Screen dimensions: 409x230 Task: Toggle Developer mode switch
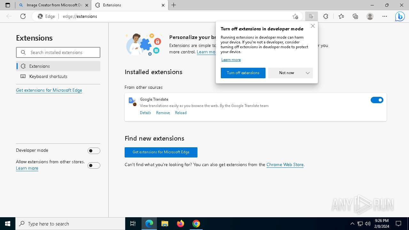coord(94,151)
